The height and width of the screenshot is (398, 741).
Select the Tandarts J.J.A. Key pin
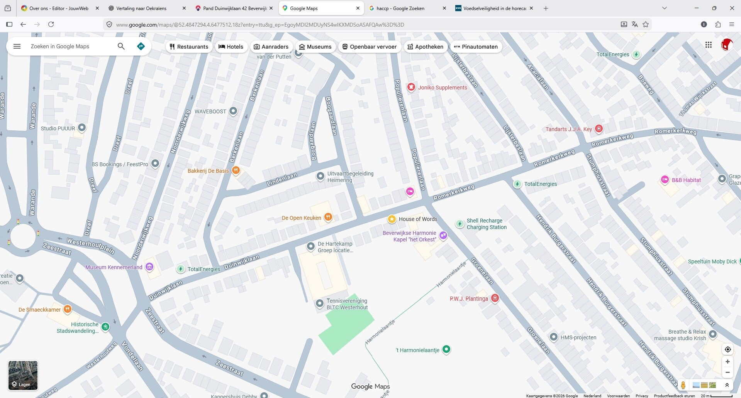599,129
